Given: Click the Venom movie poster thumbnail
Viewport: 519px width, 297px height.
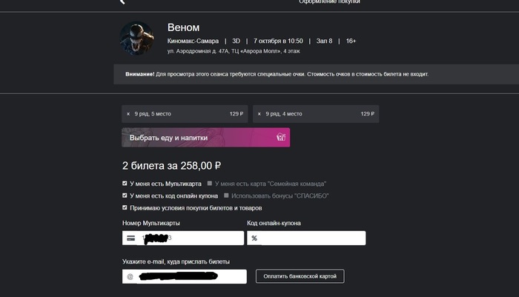Looking at the screenshot, I should click(x=136, y=38).
